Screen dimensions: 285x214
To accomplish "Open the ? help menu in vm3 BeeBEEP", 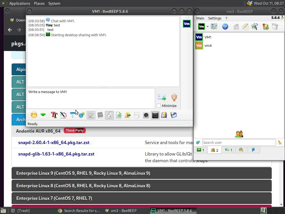I will [226, 18].
